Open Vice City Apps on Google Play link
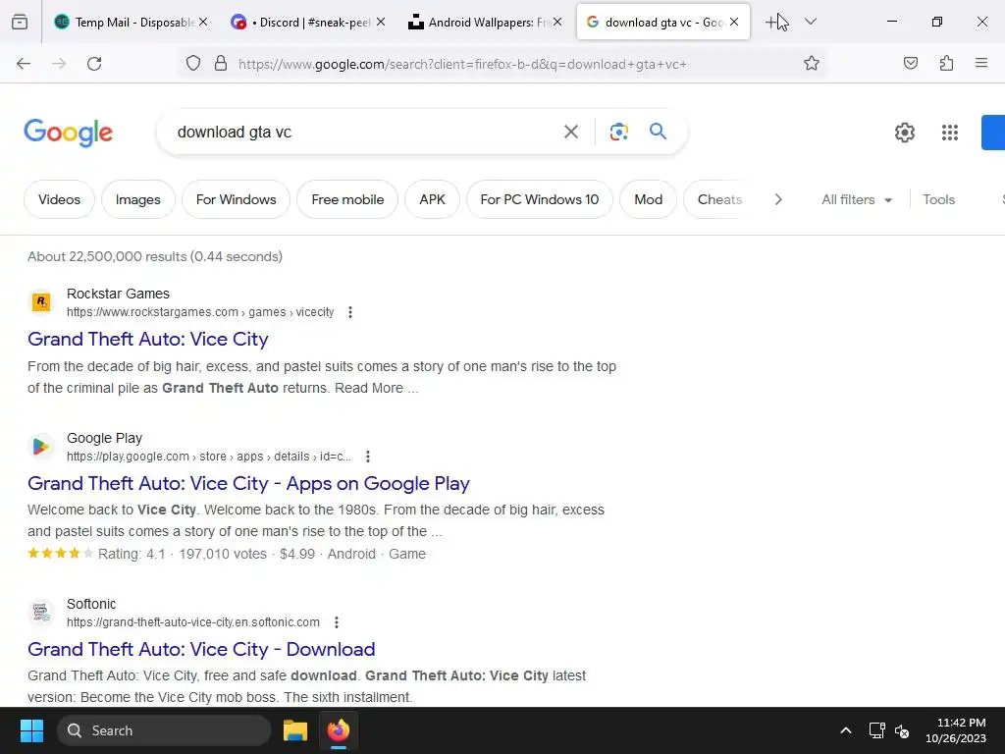Screen dimensions: 1005x754 click(x=248, y=483)
